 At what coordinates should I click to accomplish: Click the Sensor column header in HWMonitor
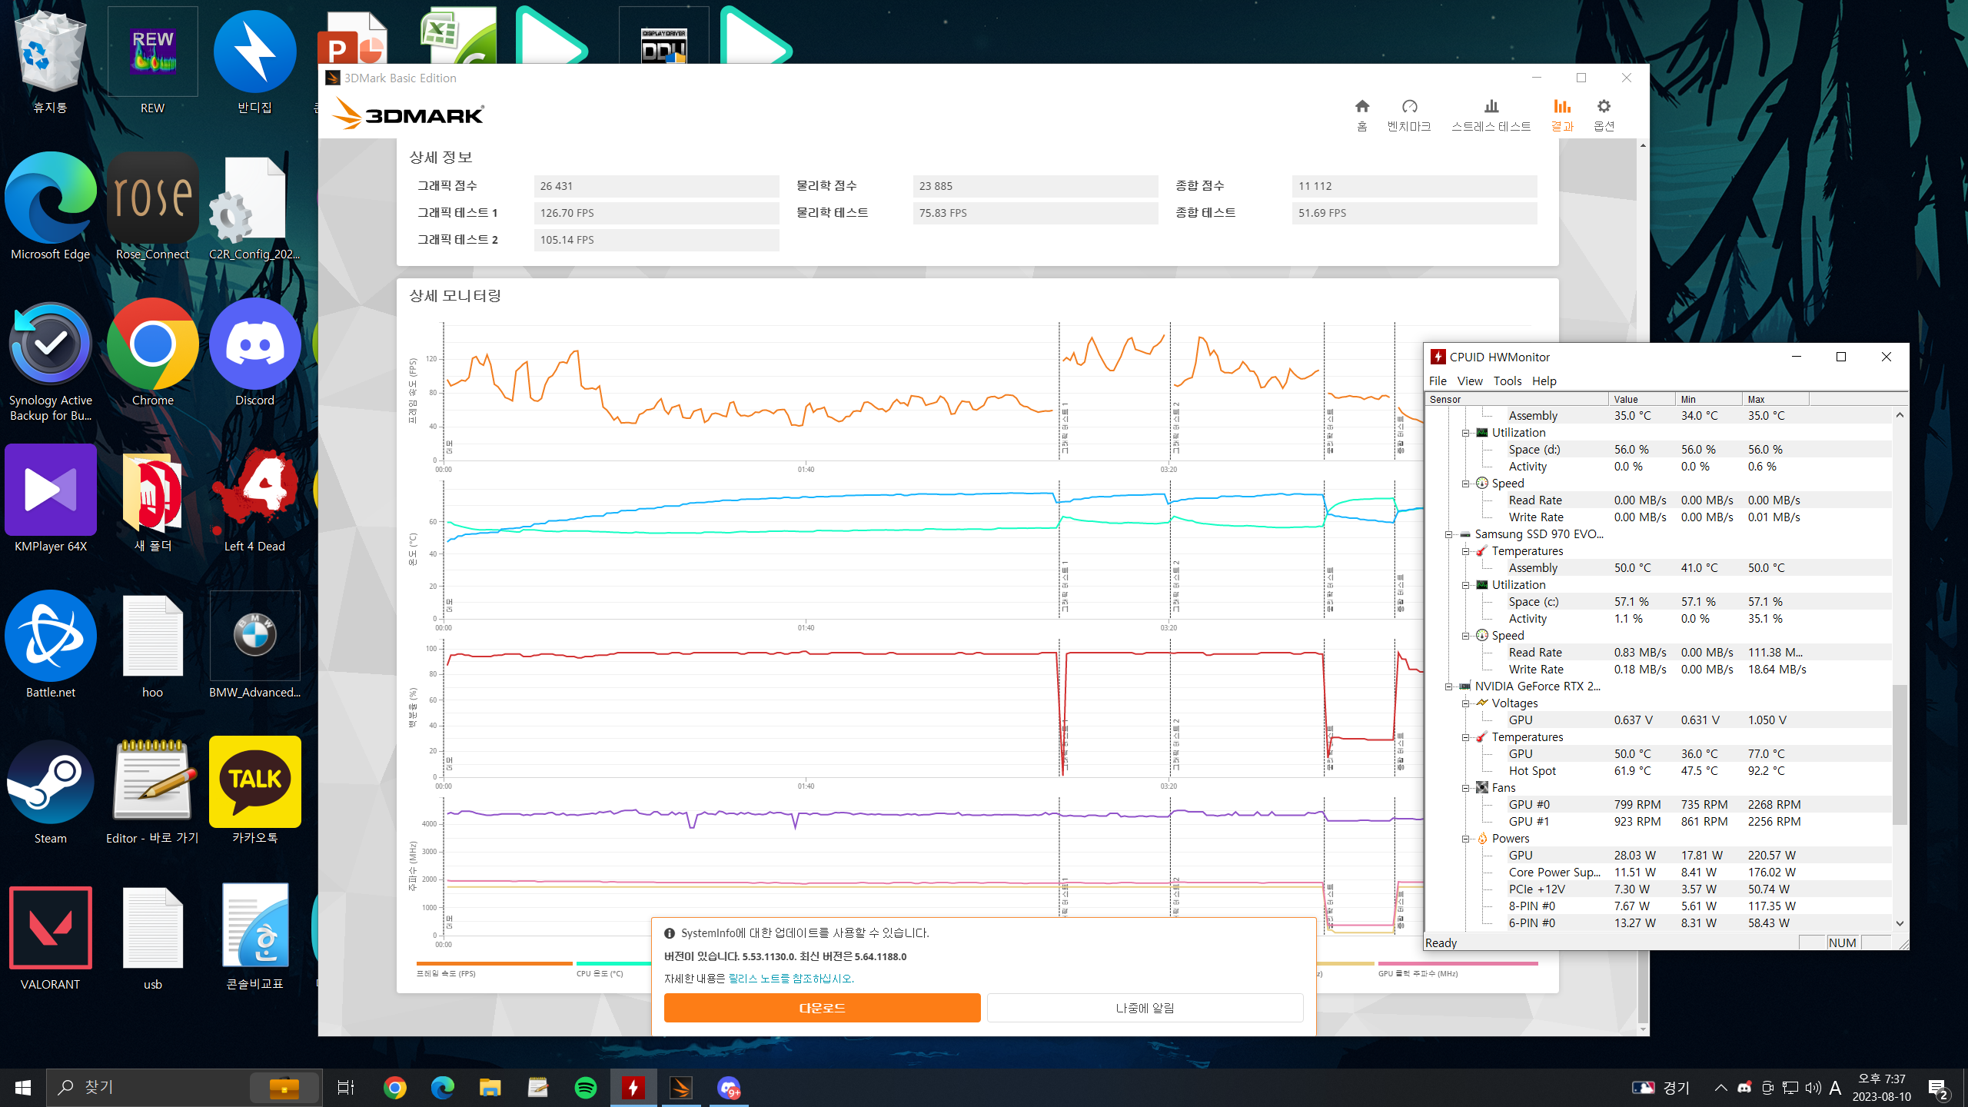[1516, 399]
